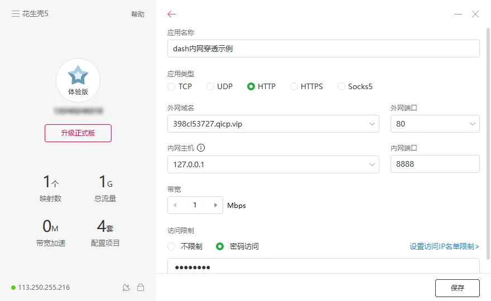Save the mapping with 保存 button
This screenshot has height=301, width=491.
(x=457, y=288)
